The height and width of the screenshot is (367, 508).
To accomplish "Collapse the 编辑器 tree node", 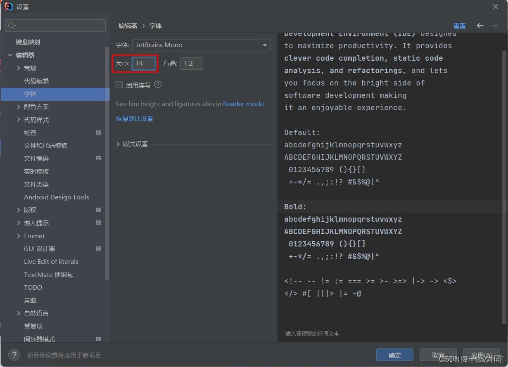I will coord(10,55).
